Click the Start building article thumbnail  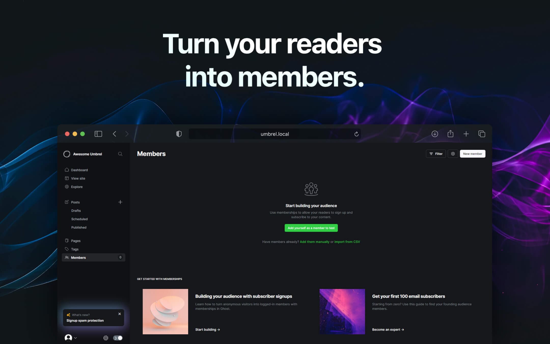[165, 311]
